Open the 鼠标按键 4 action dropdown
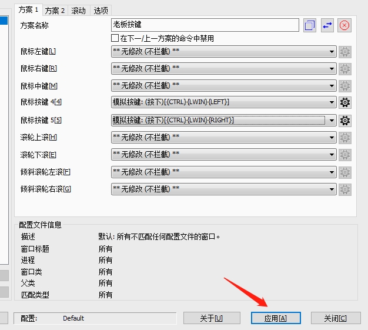The height and width of the screenshot is (330, 368). [x=223, y=103]
